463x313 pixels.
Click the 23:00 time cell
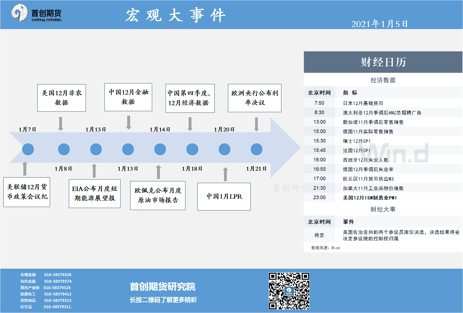pos(319,197)
